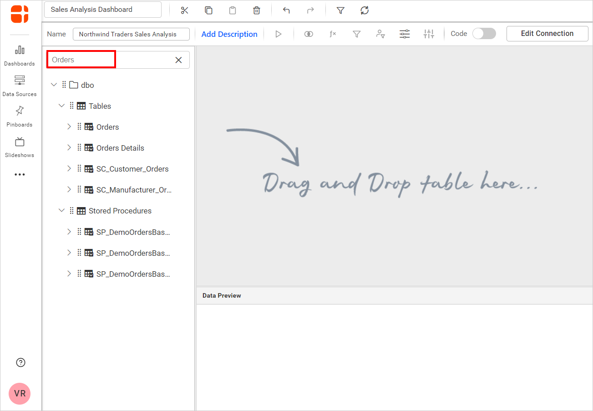
Task: Click the copy icon in top toolbar
Action: [x=208, y=10]
